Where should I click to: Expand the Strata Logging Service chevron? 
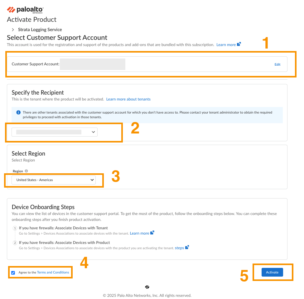coord(13,30)
